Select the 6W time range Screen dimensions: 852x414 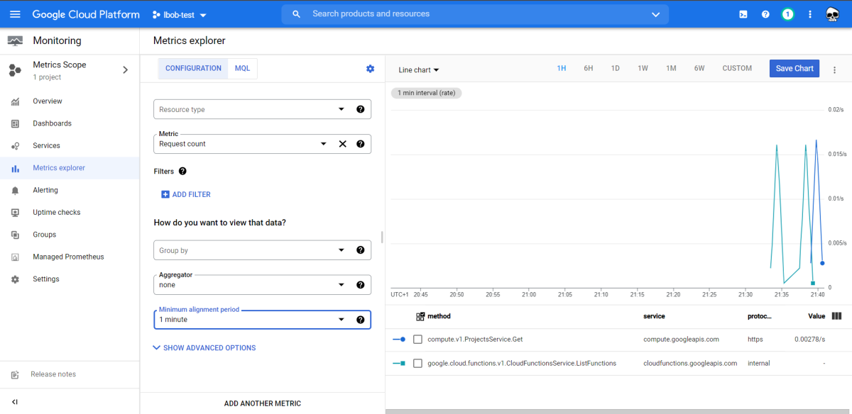coord(699,68)
